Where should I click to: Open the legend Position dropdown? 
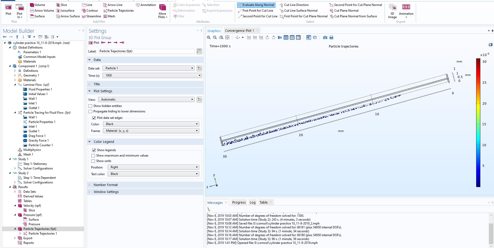coord(153,167)
